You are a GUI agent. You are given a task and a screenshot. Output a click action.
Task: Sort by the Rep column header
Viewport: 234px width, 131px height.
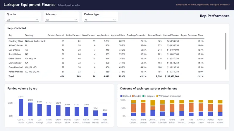(x=11, y=35)
